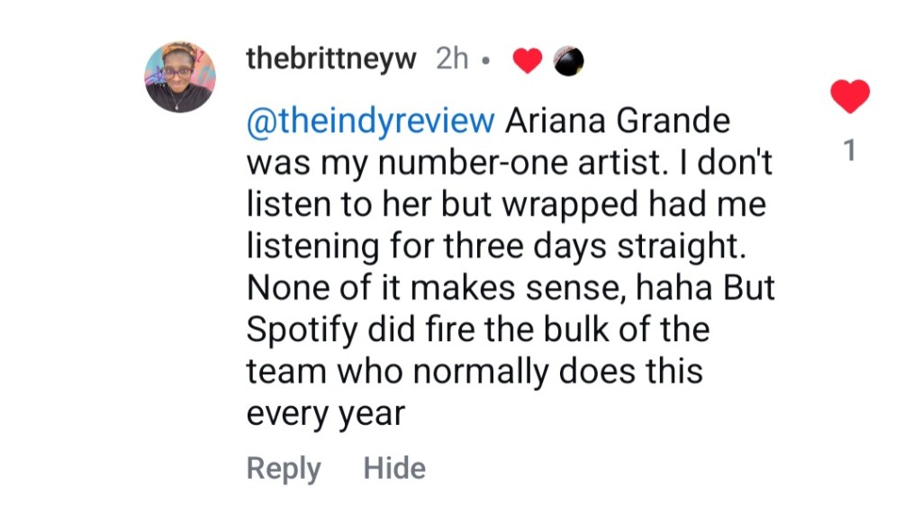Click the small red heart beside the timestamp
Viewport: 922px width, 522px height.
(x=527, y=60)
